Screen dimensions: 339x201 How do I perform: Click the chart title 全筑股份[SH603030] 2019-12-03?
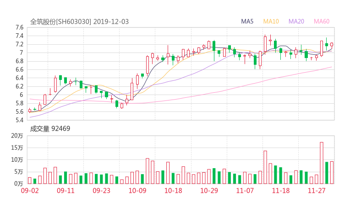click(x=79, y=21)
